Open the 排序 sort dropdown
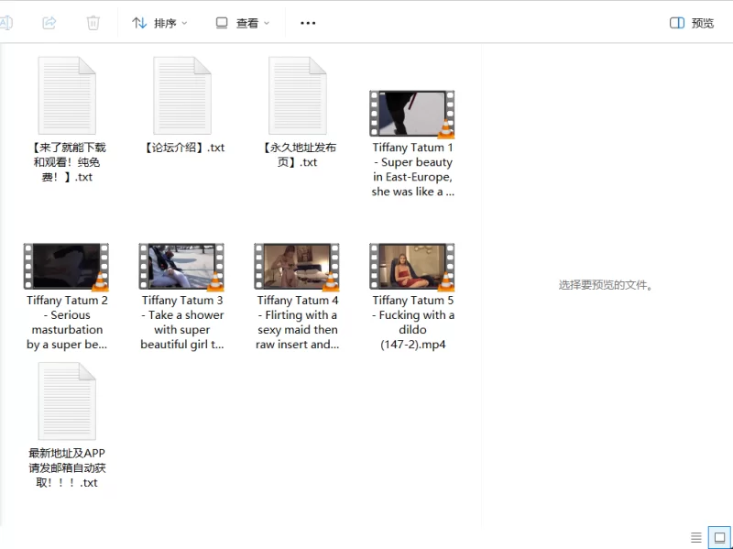 coord(159,23)
